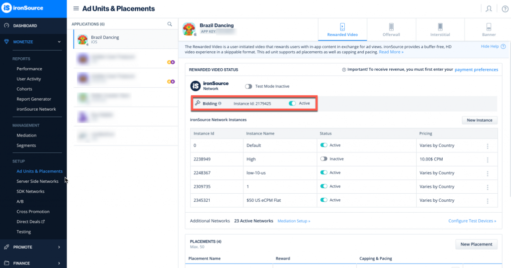Screen dimensions: 511x268
Task: Click the Promote rocket icon
Action: coord(6,247)
